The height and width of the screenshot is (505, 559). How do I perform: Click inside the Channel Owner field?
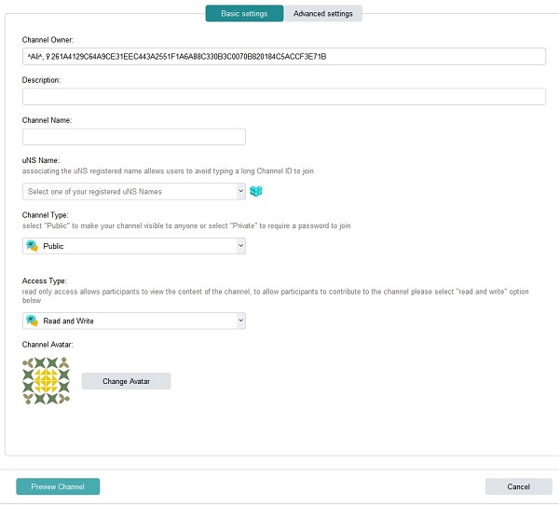284,56
